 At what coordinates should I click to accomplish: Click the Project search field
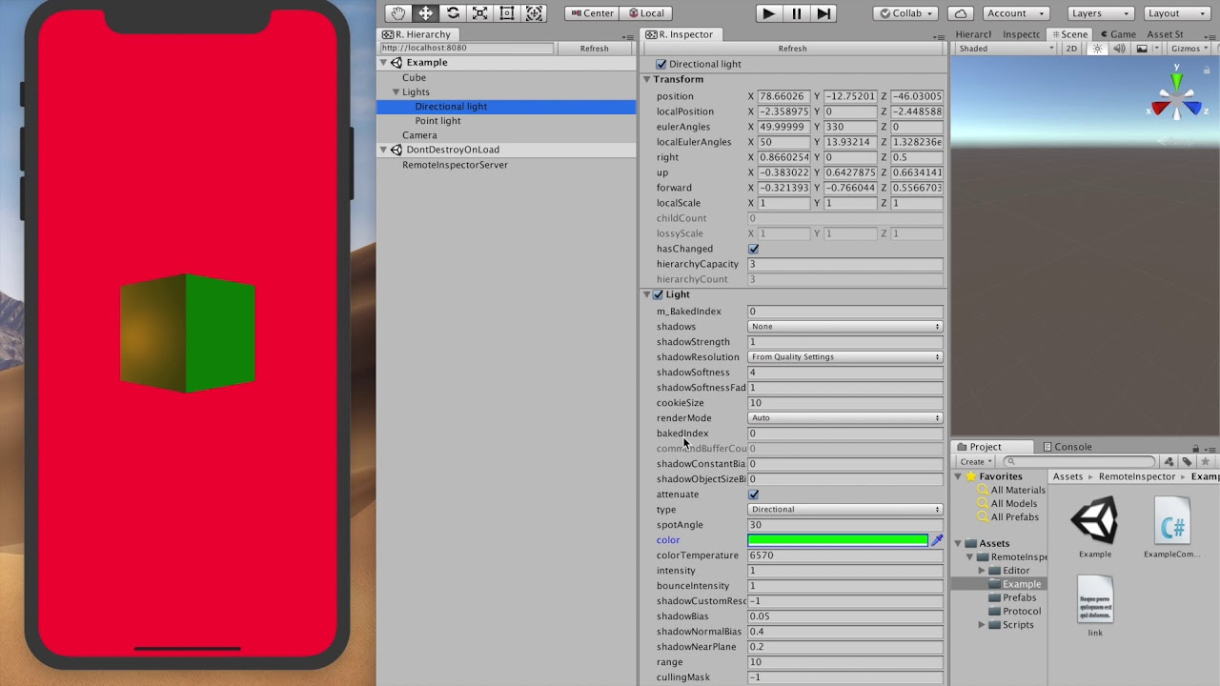pyautogui.click(x=1081, y=462)
